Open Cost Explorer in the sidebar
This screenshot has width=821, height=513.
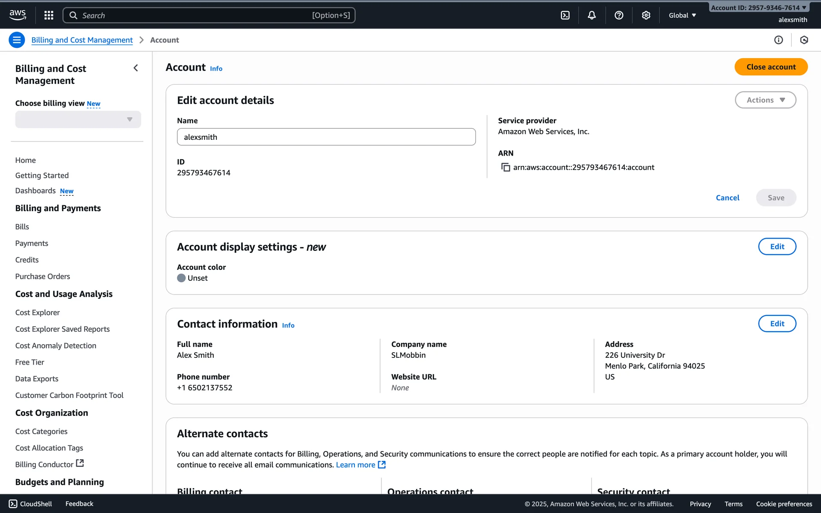38,313
